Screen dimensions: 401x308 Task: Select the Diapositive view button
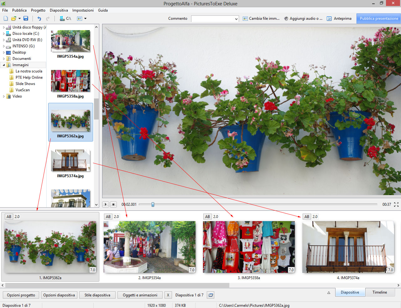350,292
